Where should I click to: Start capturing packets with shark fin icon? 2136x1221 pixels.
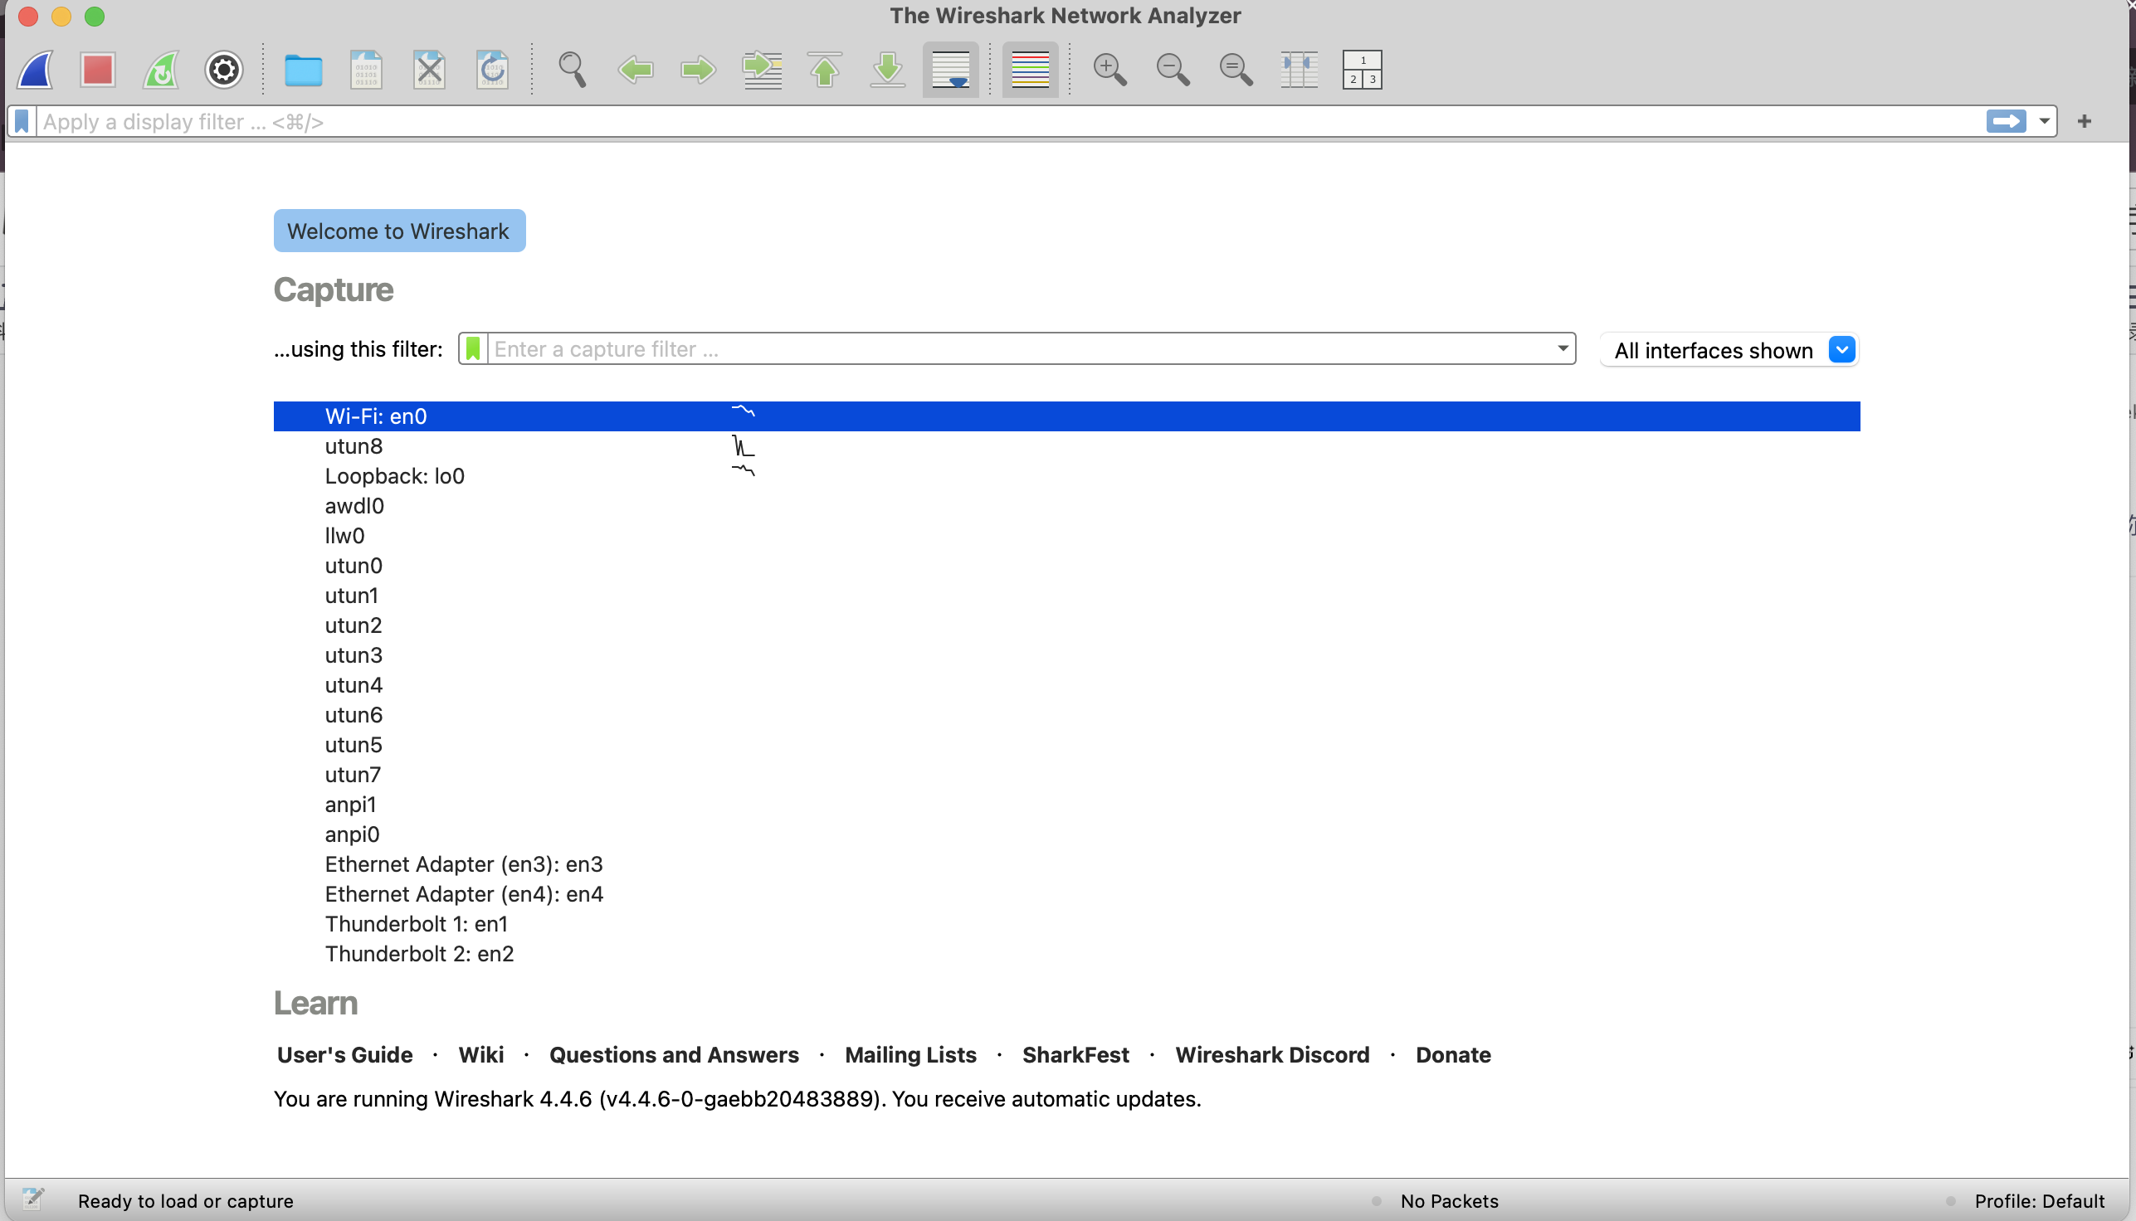tap(36, 70)
